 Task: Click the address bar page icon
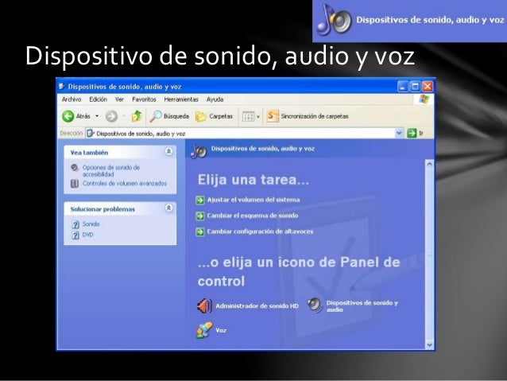coord(91,134)
